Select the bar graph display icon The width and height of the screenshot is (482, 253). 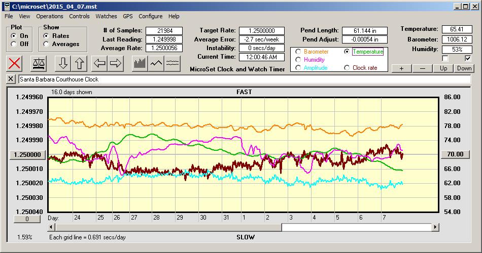tap(140, 63)
